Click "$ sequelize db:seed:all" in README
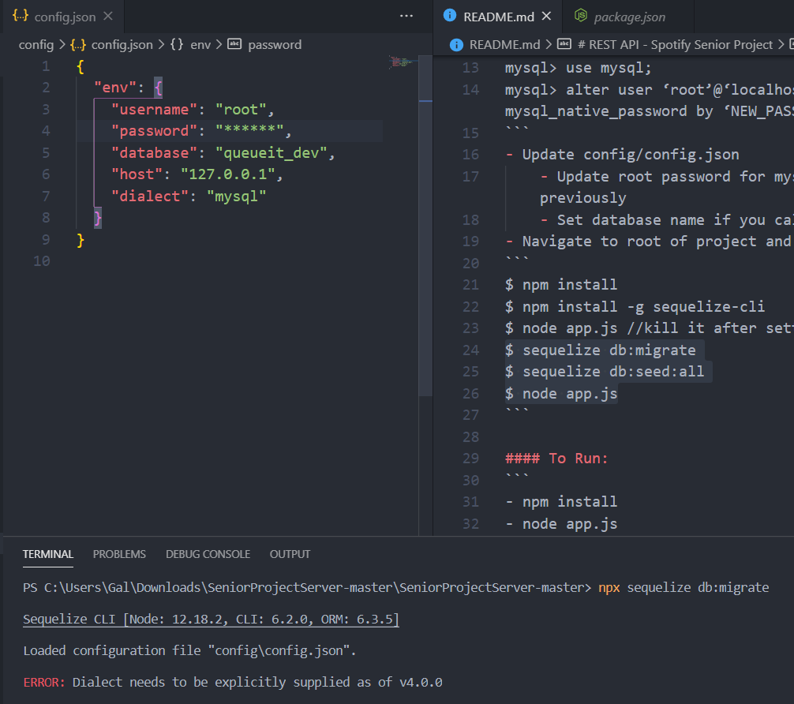This screenshot has height=704, width=794. click(605, 372)
